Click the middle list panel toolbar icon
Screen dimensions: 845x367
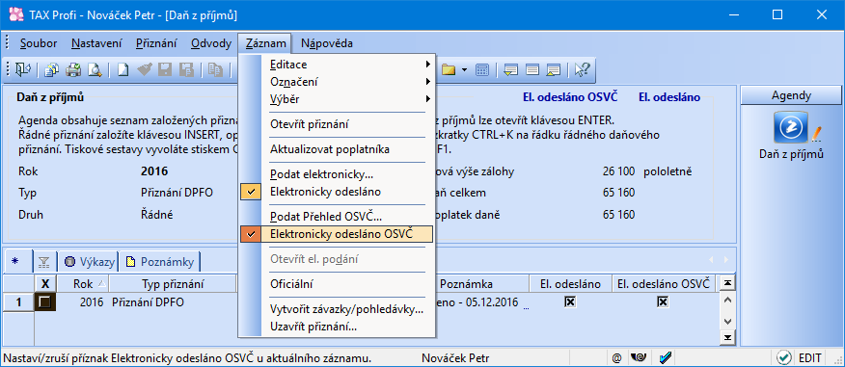[x=532, y=69]
